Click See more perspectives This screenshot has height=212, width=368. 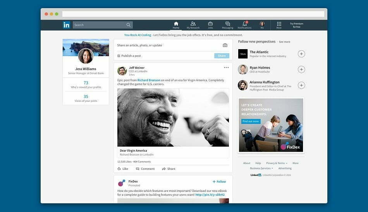point(284,42)
